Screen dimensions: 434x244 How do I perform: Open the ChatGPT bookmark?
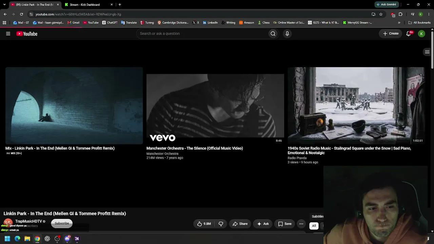click(110, 23)
